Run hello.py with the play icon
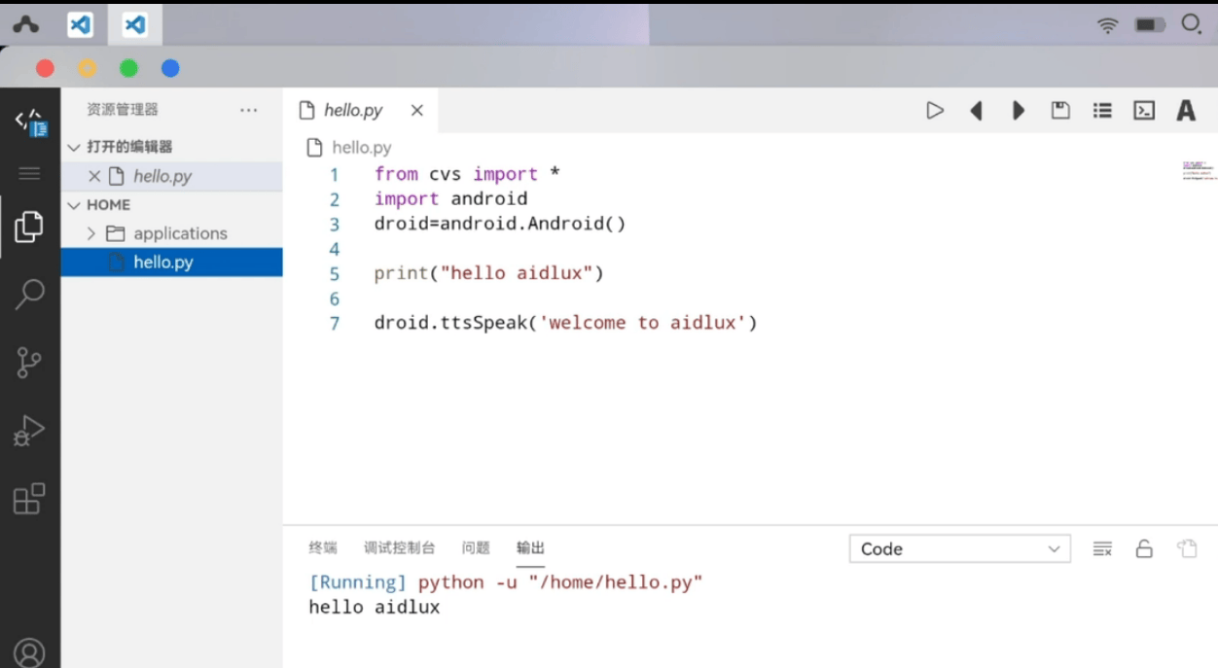 935,111
